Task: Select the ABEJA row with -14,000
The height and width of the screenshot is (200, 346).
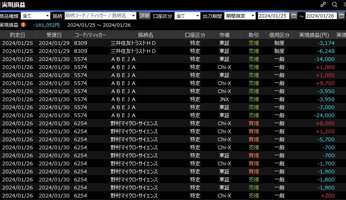Action: tap(173, 59)
